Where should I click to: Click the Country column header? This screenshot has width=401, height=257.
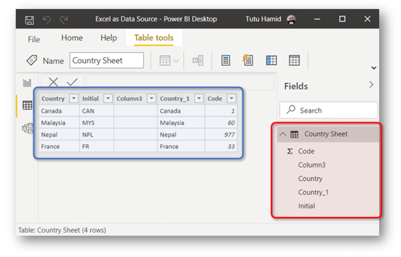point(53,98)
